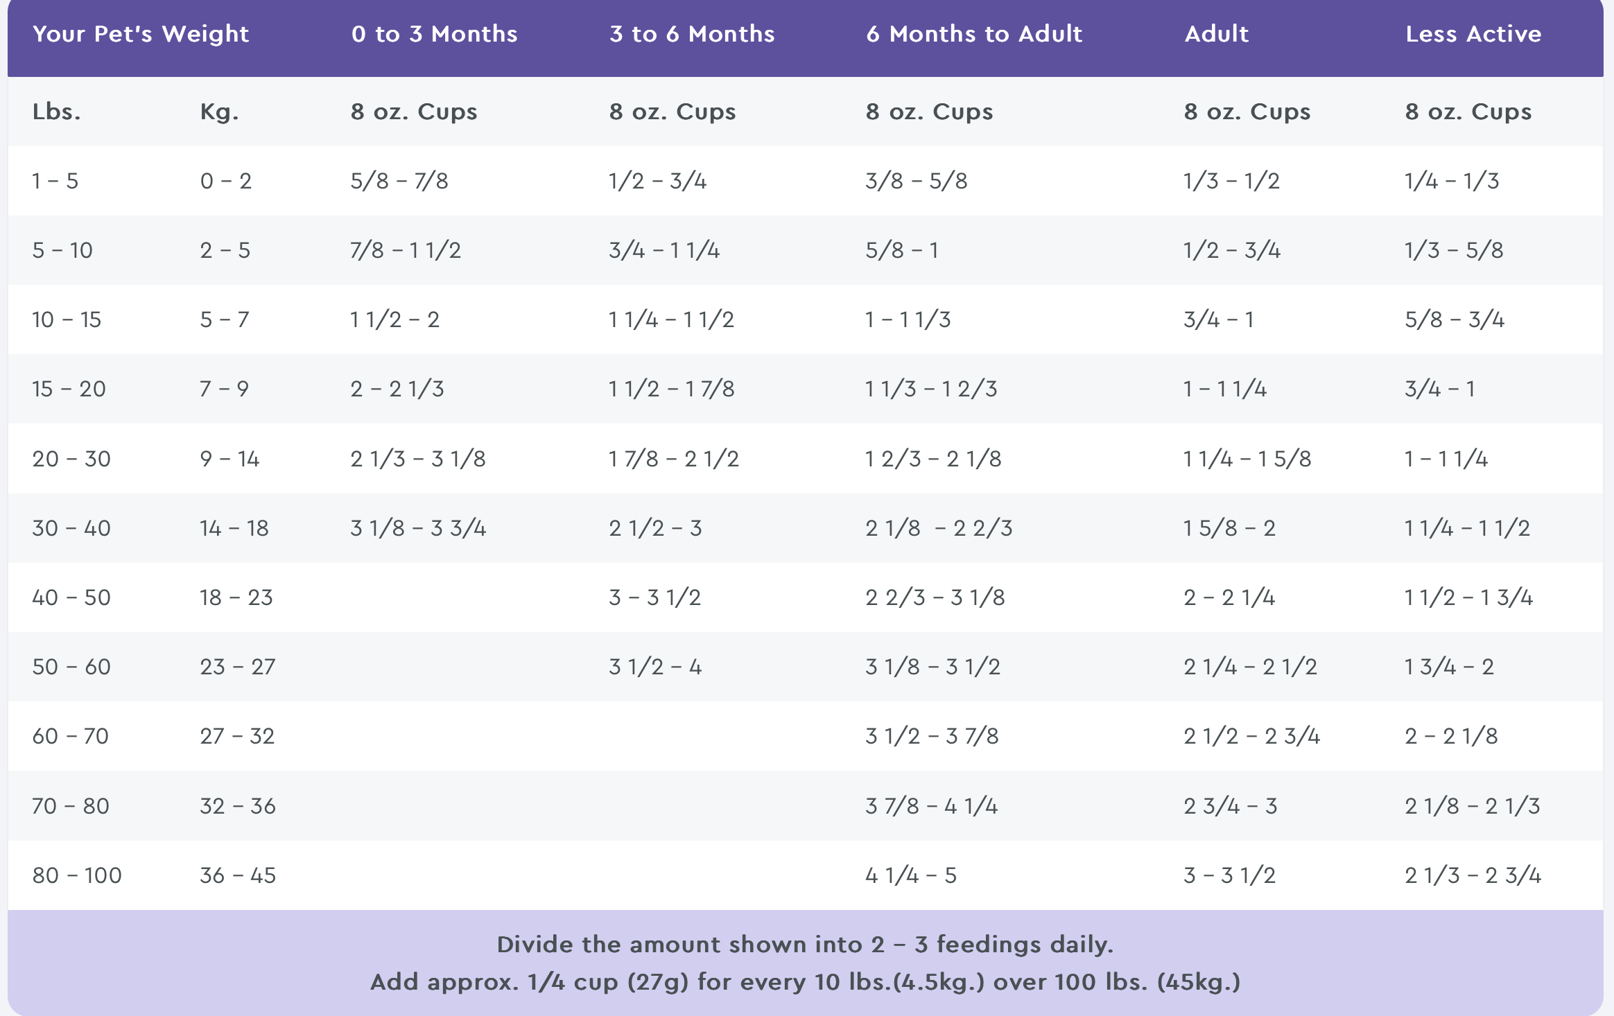Select the 4 1/4 – 5 cups cell
This screenshot has height=1016, width=1614.
click(911, 875)
